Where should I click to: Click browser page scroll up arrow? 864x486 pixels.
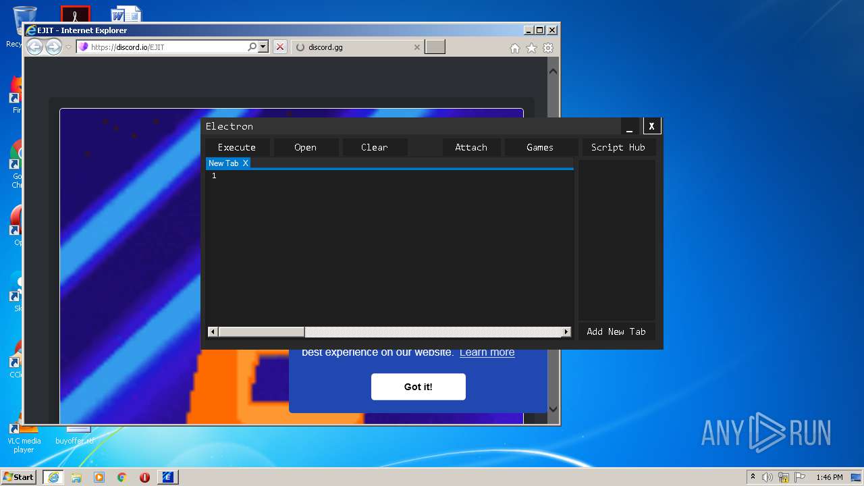click(x=553, y=71)
